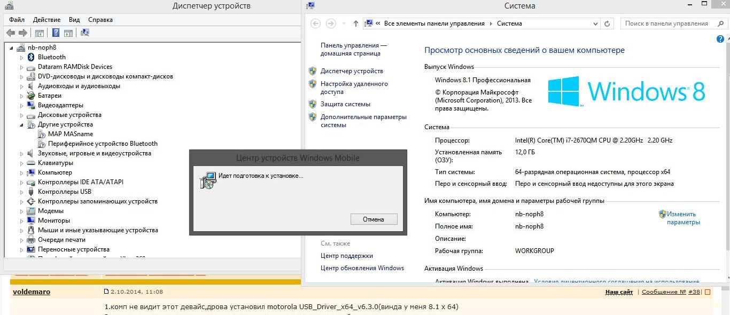This screenshot has height=315, width=730.
Task: Click the Forward button in Система window
Action: [331, 23]
